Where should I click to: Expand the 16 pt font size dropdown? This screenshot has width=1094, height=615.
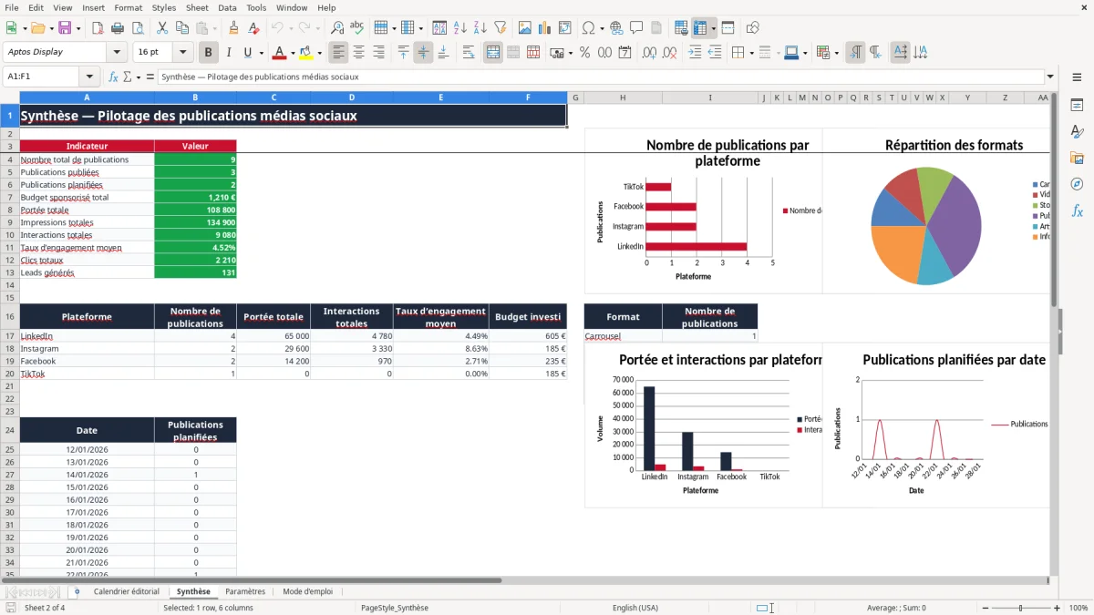[x=183, y=53]
